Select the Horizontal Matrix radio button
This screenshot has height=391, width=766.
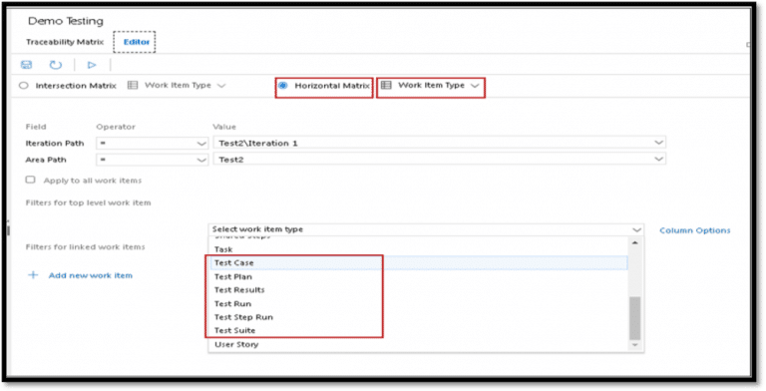pos(282,86)
